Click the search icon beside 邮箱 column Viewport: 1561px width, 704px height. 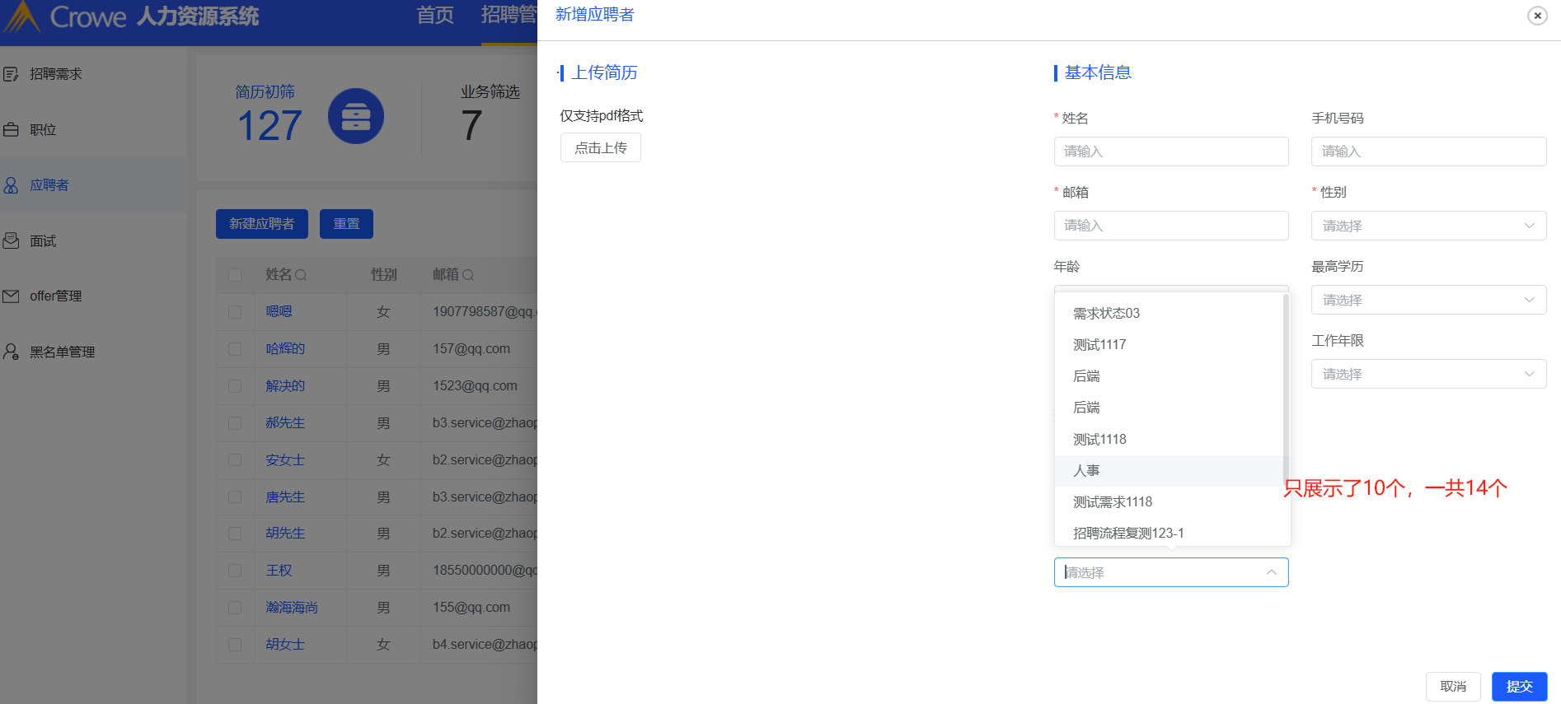pyautogui.click(x=468, y=275)
